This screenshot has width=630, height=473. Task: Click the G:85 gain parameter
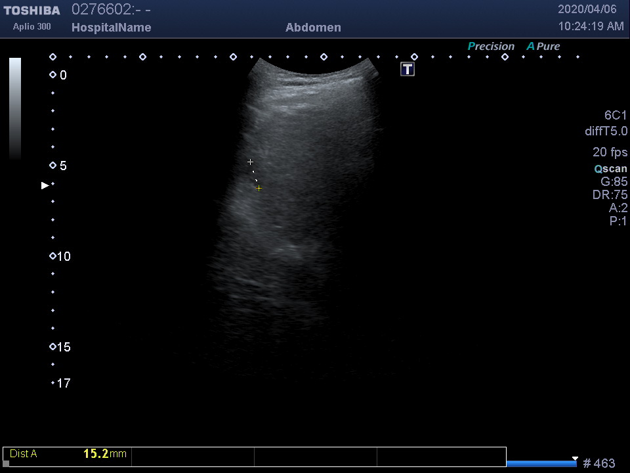[614, 182]
